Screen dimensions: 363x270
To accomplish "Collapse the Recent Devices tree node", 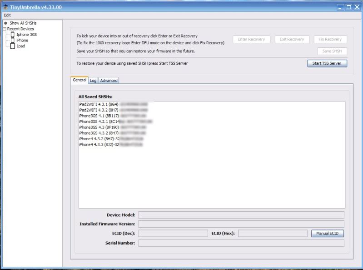I will point(5,29).
